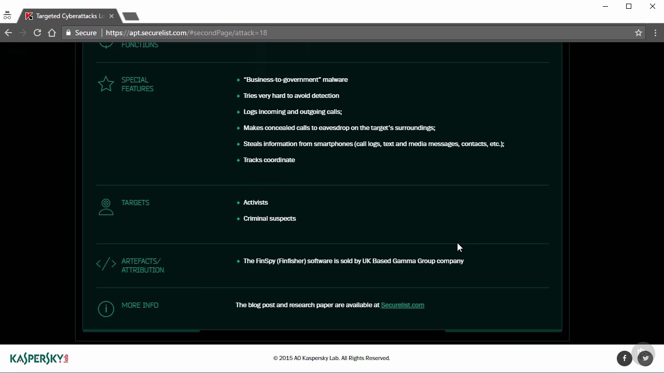664x373 pixels.
Task: Click the SPECIAL FEATURES heading
Action: [x=137, y=84]
